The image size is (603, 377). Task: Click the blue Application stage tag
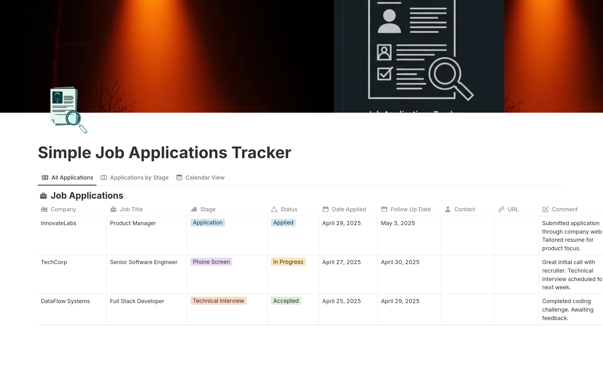[208, 223]
